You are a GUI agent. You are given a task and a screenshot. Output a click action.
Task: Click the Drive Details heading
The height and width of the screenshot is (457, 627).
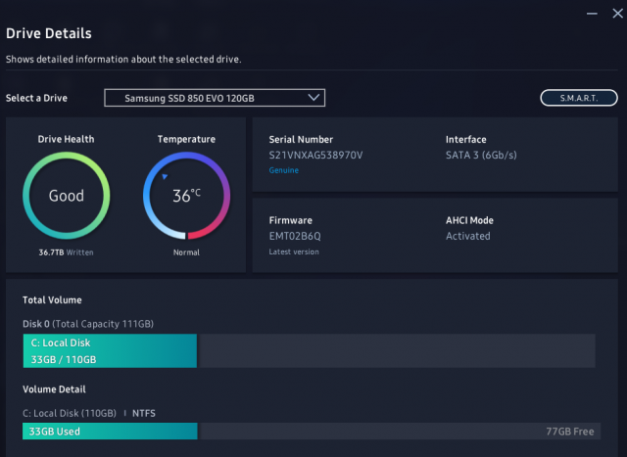(x=49, y=33)
